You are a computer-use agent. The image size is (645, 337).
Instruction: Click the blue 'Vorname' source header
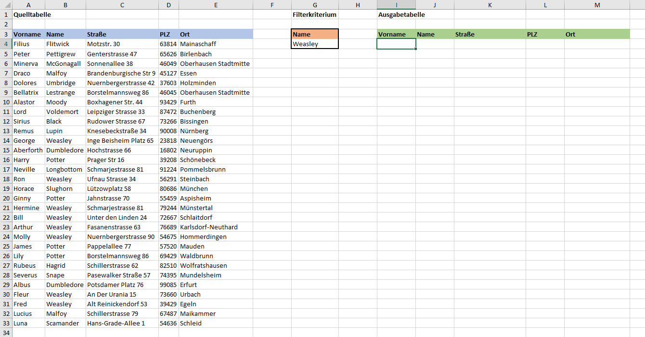click(29, 34)
